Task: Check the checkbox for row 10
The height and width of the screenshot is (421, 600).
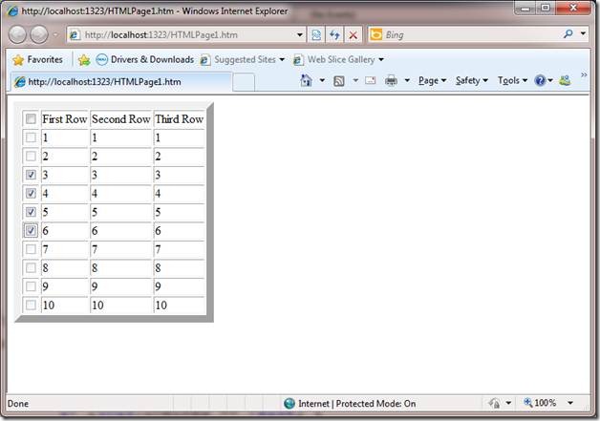Action: pyautogui.click(x=31, y=305)
